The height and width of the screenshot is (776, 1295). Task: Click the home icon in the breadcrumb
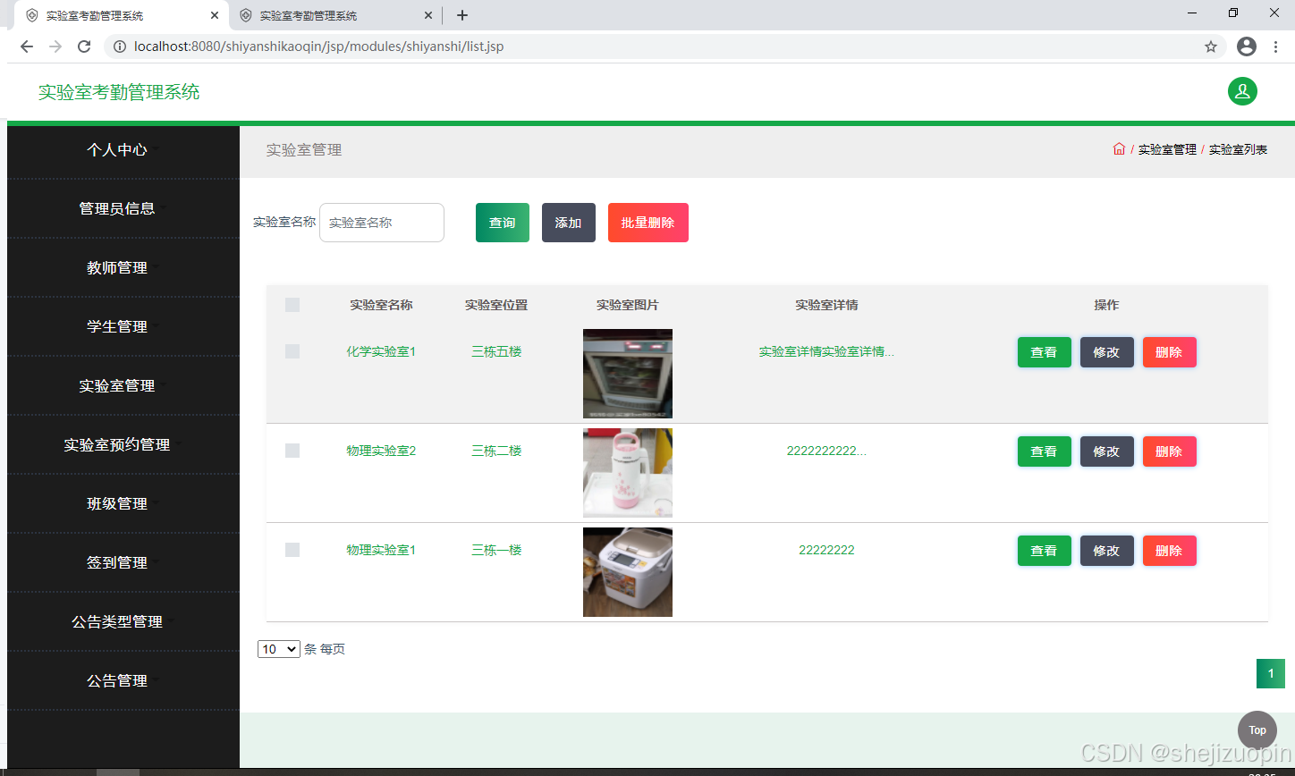click(1119, 149)
